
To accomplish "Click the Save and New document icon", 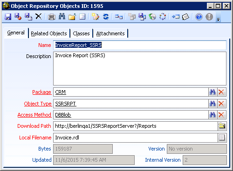I will [x=28, y=17].
